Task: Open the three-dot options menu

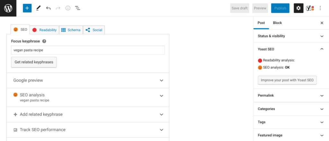Action: click(x=320, y=8)
